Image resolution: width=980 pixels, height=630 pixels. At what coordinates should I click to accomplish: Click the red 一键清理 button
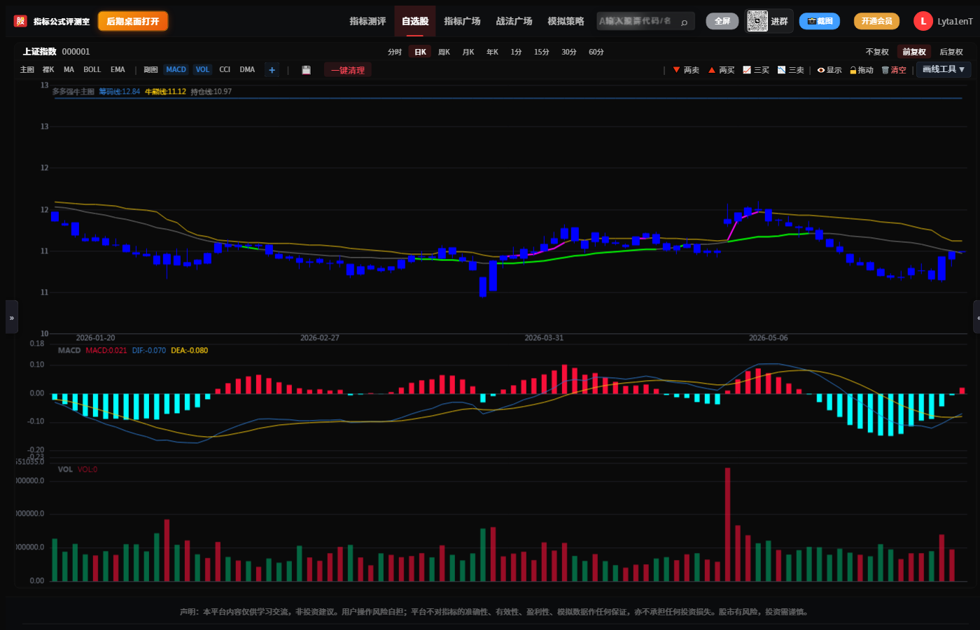[x=348, y=70]
